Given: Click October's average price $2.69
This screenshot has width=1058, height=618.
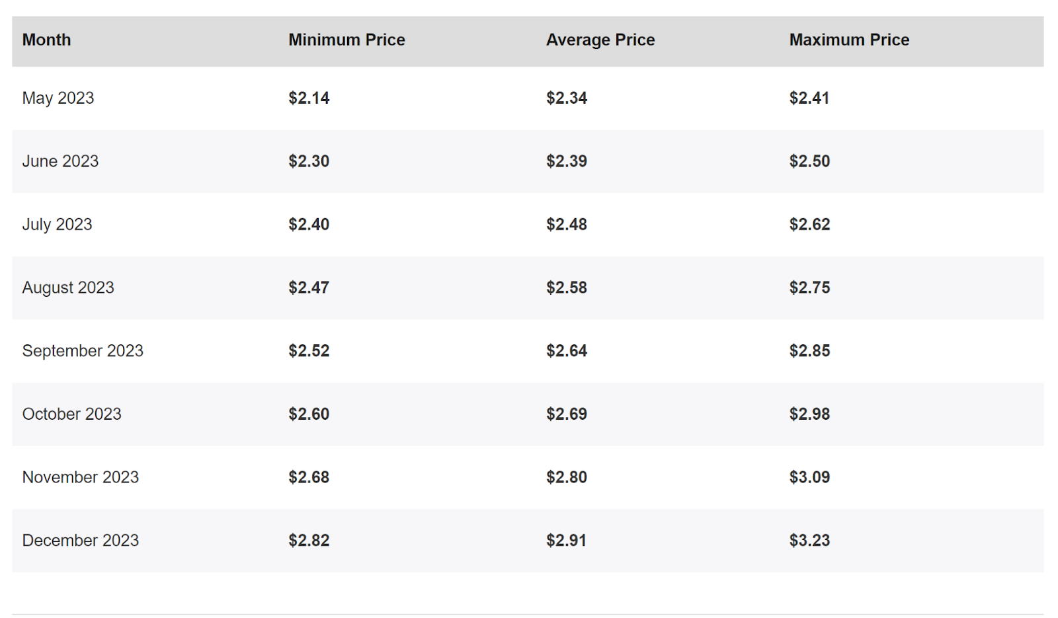Looking at the screenshot, I should [x=567, y=414].
